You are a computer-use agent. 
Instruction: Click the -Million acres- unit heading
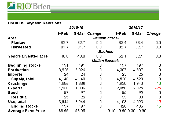pos(106,38)
